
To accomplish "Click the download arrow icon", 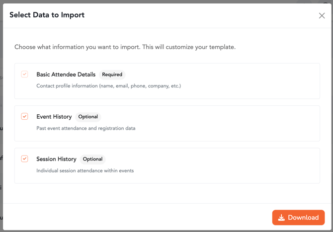I will (281, 218).
